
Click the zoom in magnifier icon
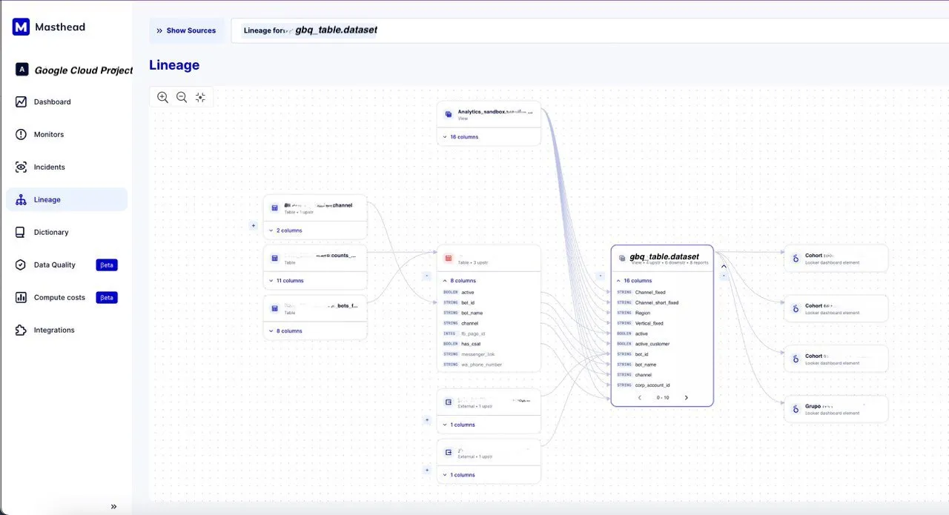(x=162, y=97)
